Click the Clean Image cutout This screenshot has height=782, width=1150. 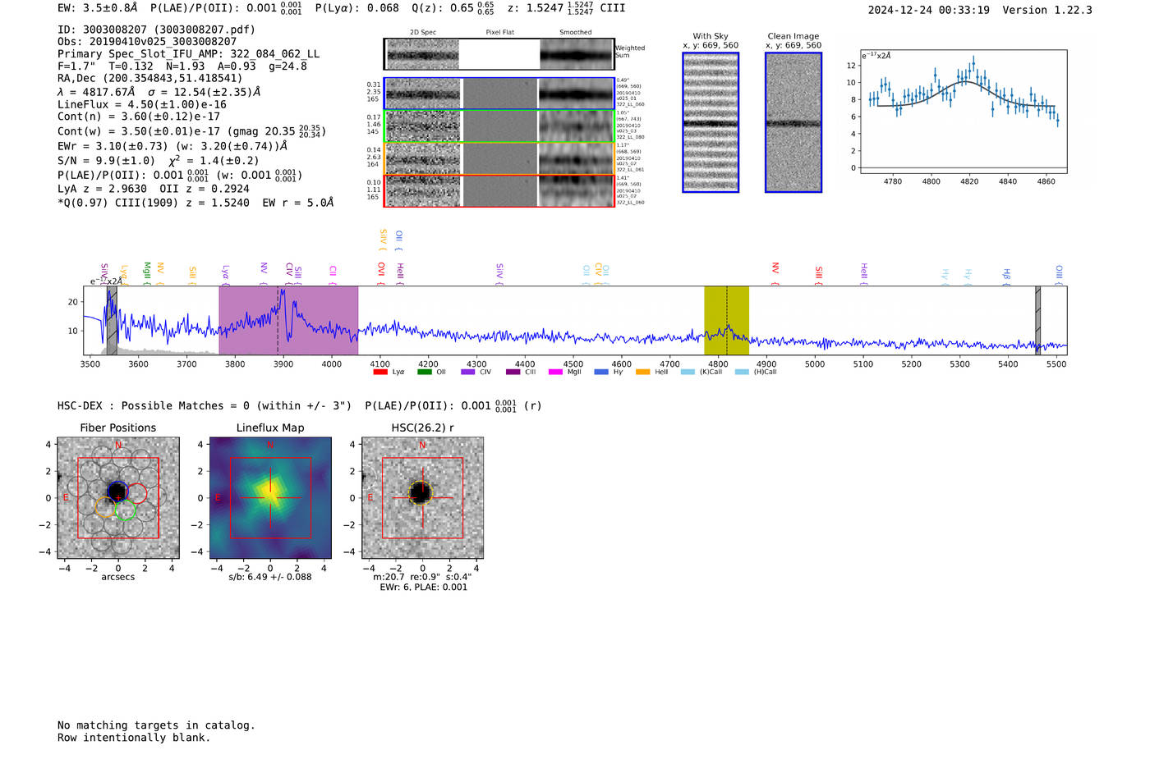coord(793,122)
